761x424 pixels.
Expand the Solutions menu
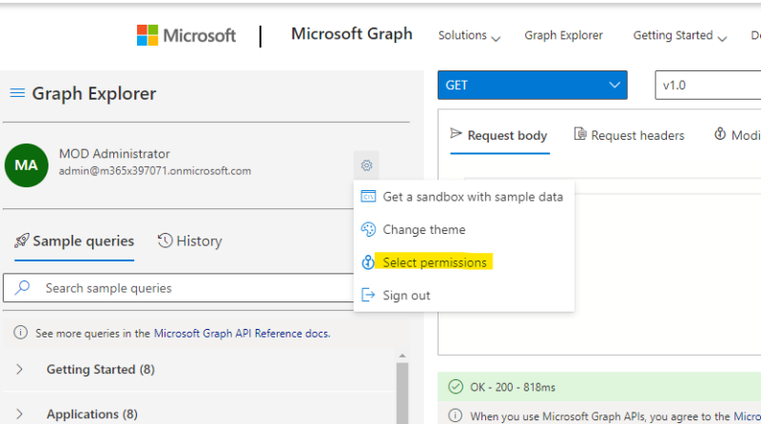469,35
